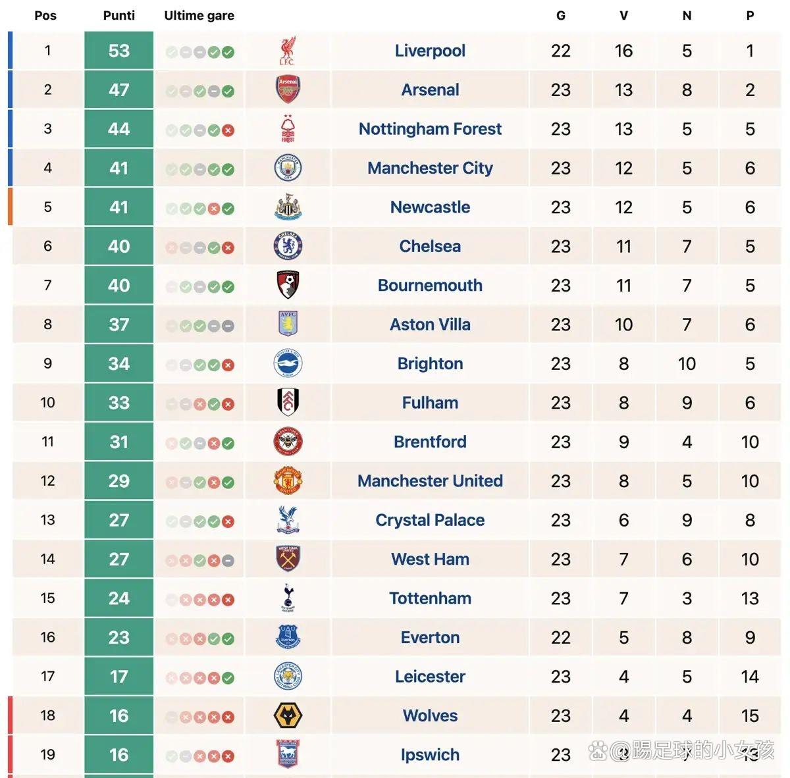Image resolution: width=790 pixels, height=778 pixels.
Task: Sort table by Punti column header
Action: 118,15
